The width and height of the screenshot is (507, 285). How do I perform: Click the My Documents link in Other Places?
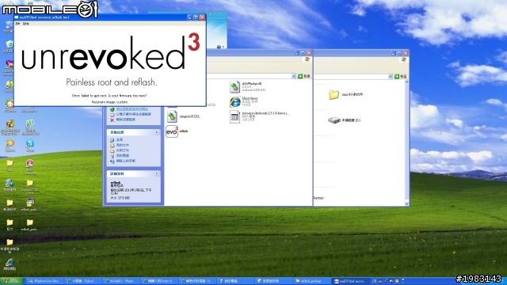123,145
